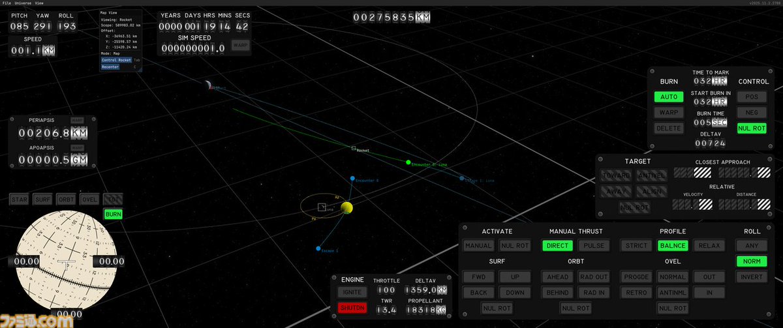
Task: Click NUL ROT under SURF
Action: tap(497, 308)
